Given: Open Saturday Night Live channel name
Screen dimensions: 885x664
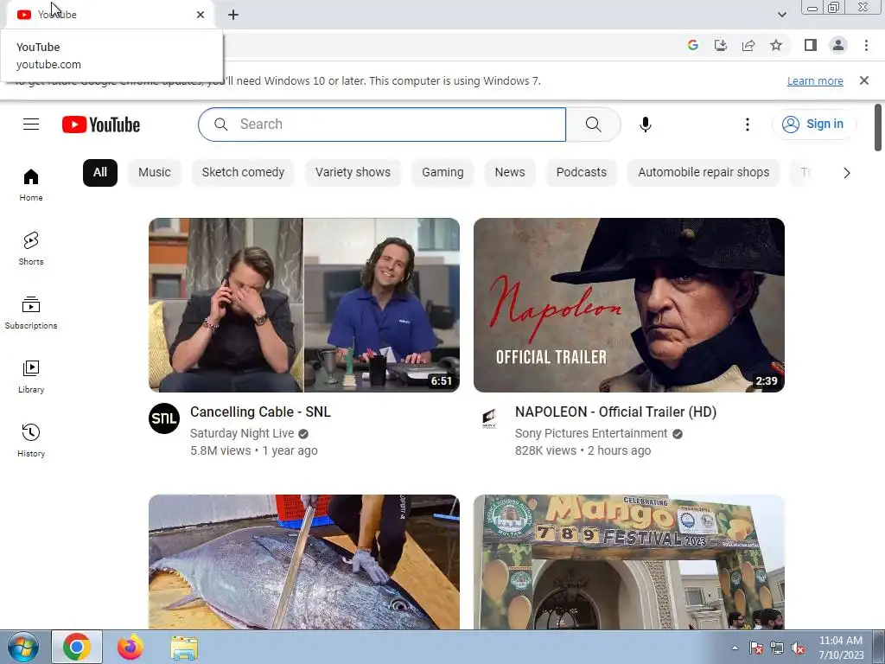Looking at the screenshot, I should (242, 433).
